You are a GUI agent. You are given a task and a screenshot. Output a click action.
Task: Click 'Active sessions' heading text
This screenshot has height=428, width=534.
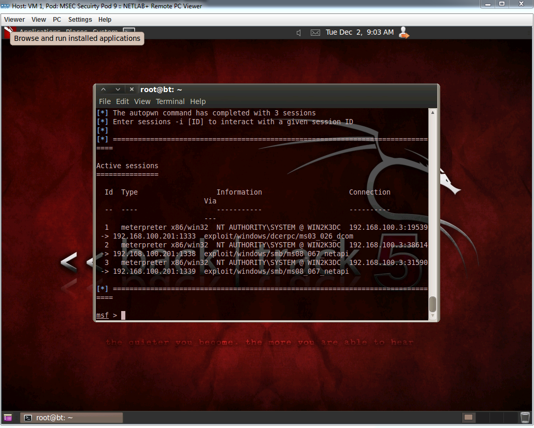point(127,166)
